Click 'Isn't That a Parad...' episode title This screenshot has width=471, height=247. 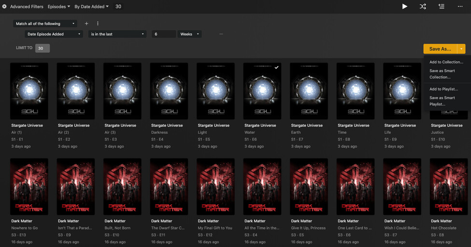click(75, 228)
